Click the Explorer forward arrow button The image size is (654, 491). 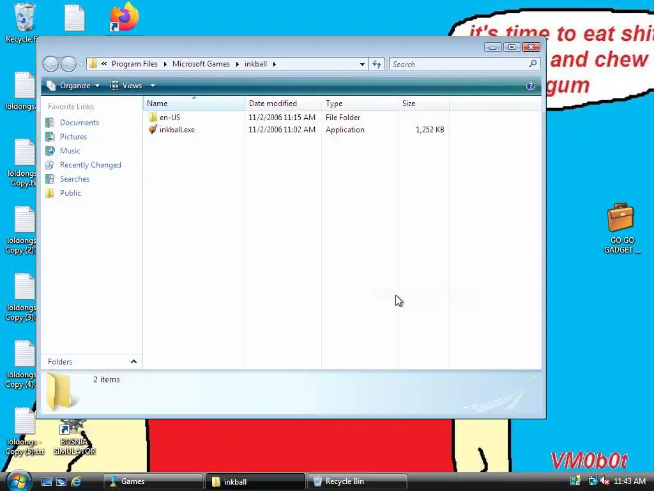[x=68, y=65]
